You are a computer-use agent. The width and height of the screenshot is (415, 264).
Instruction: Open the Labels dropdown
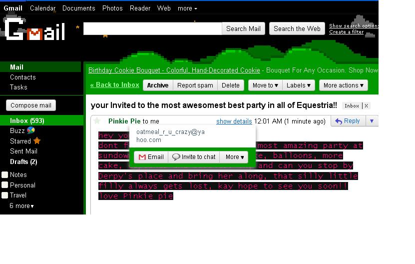pyautogui.click(x=299, y=85)
